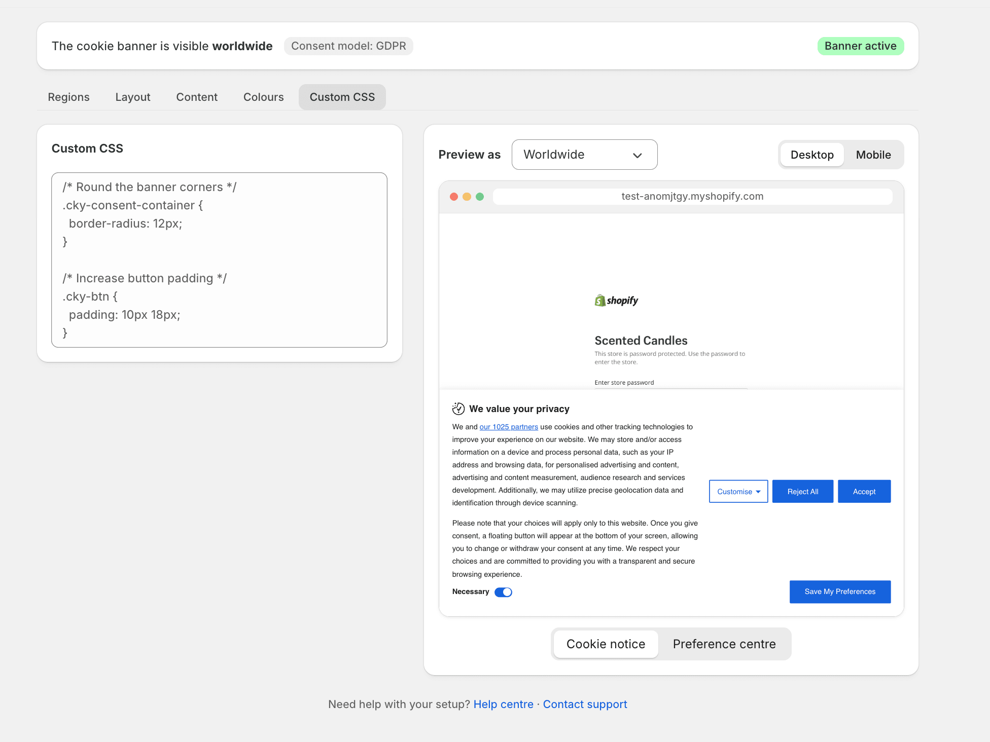
Task: Click 'The cookie banner is visible worldwide' text
Action: pos(162,46)
